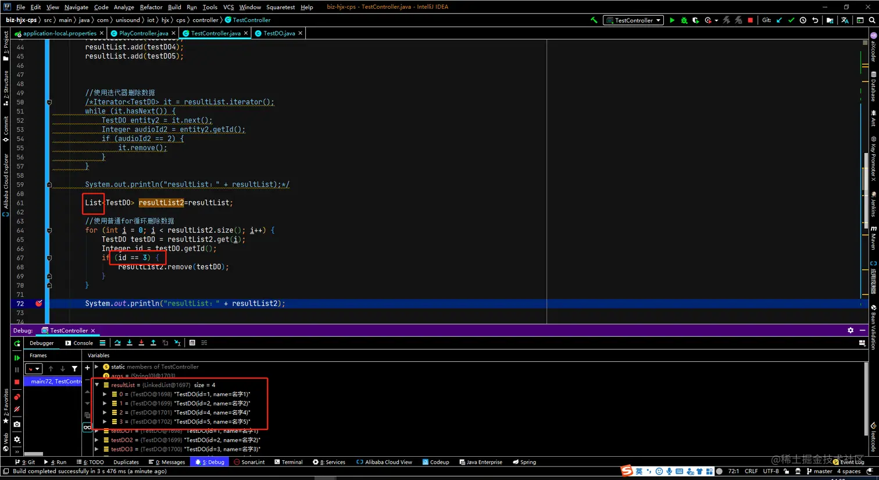Open the VCS menu
879x480 pixels.
pyautogui.click(x=228, y=7)
